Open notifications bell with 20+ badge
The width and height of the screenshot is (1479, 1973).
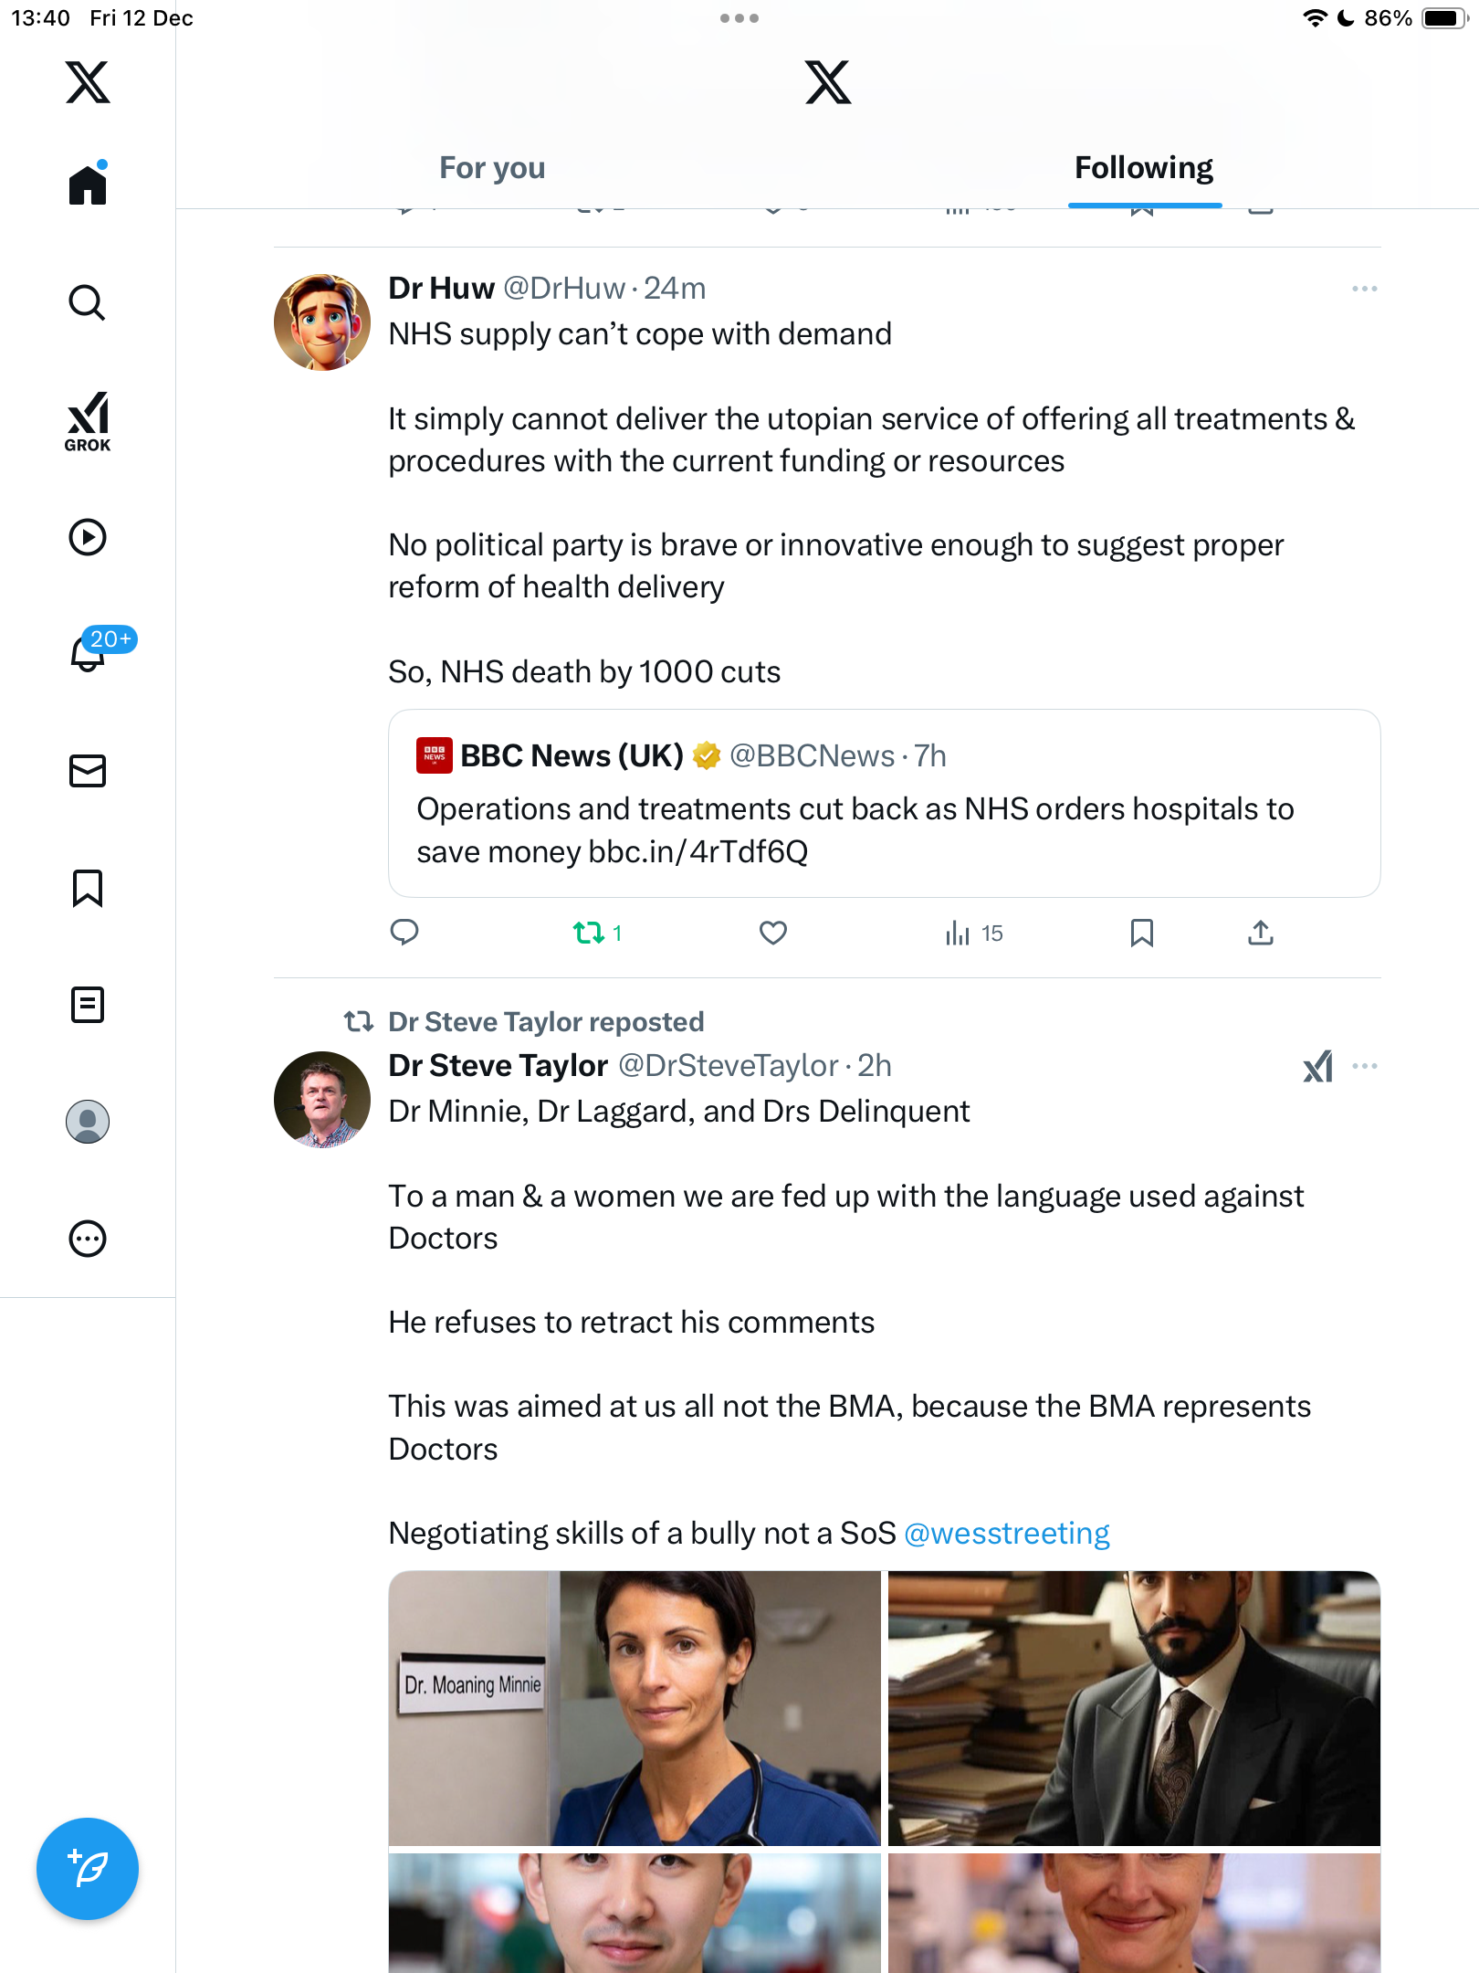coord(89,652)
